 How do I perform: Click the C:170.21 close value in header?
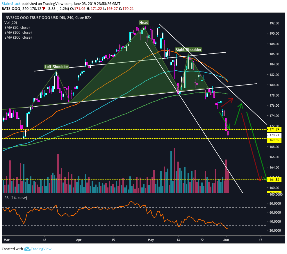point(126,9)
